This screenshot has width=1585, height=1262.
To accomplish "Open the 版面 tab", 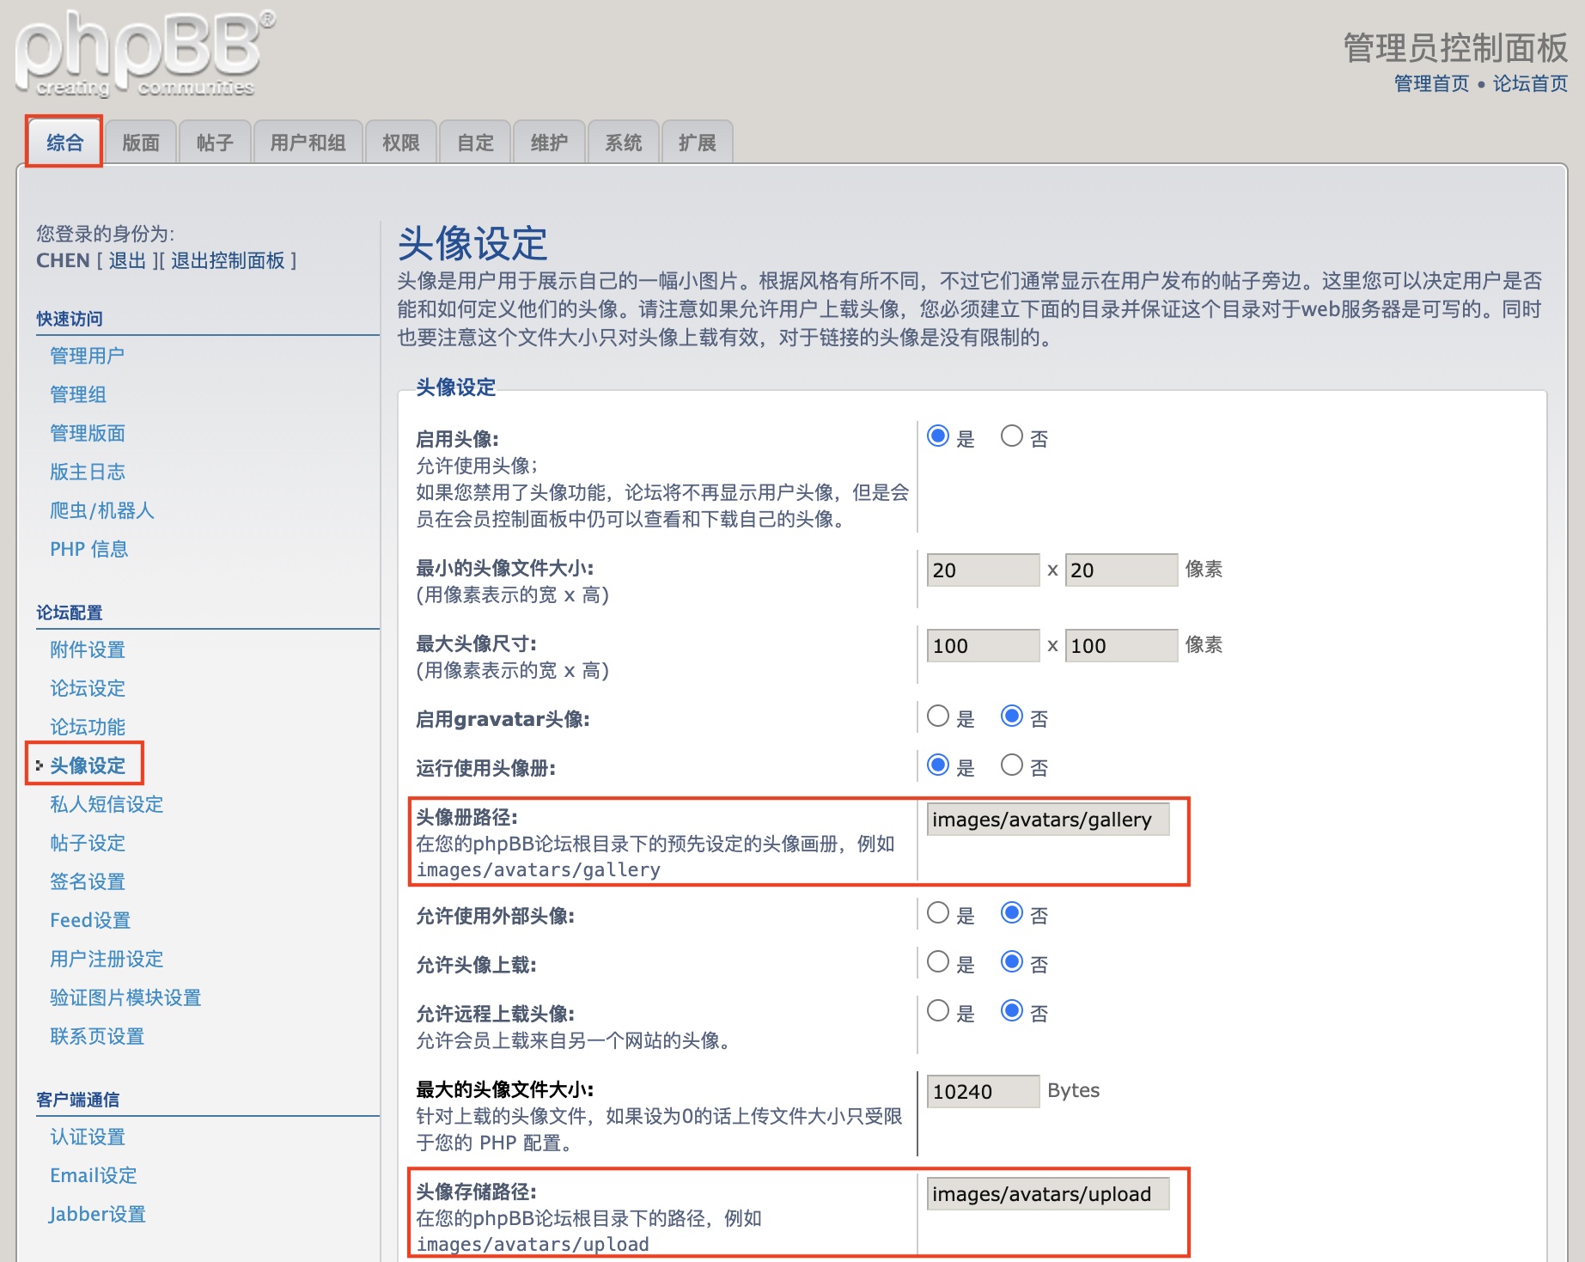I will coord(141,143).
